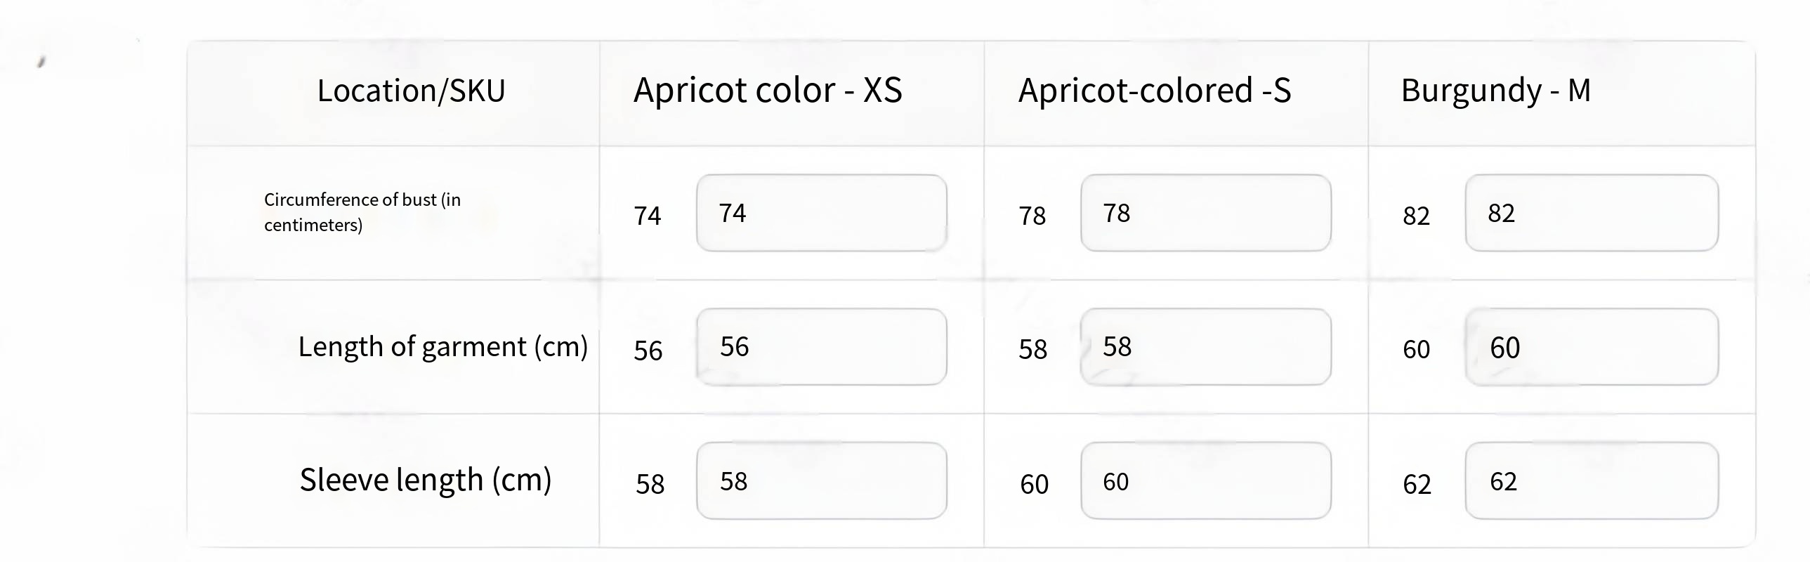Click the Circumference of bust row label
1810x562 pixels.
[x=362, y=212]
